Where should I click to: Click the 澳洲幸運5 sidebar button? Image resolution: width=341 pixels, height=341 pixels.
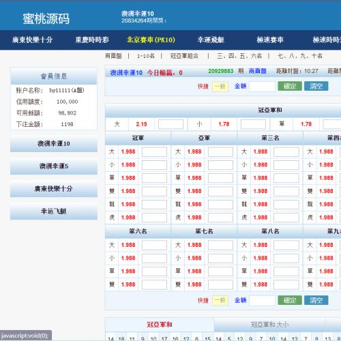tap(54, 166)
